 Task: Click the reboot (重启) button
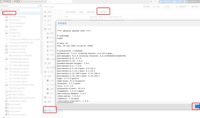[x=147, y=7]
